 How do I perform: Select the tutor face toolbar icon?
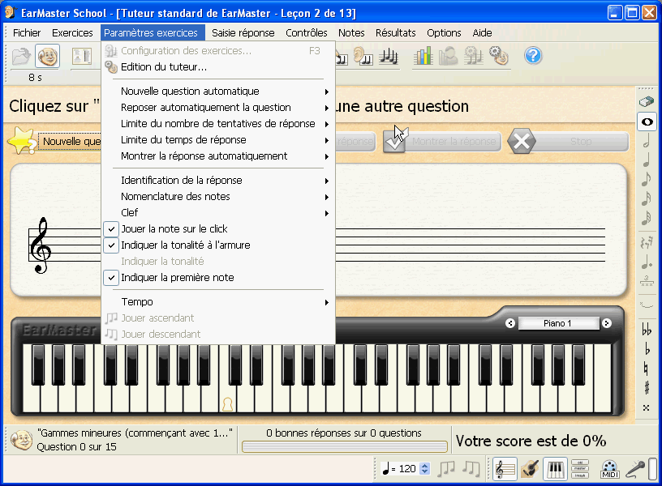coord(47,56)
